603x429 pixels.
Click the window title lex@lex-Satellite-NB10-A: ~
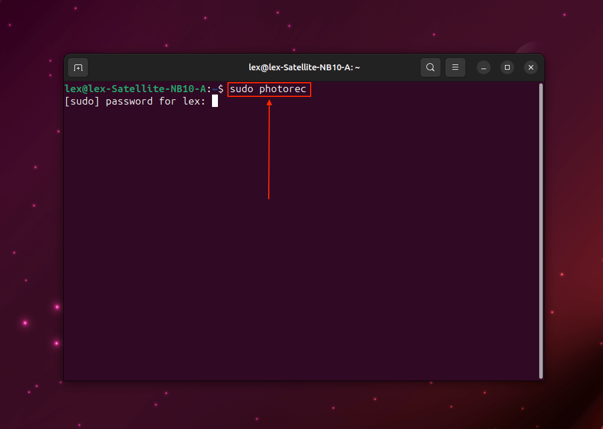pos(304,67)
